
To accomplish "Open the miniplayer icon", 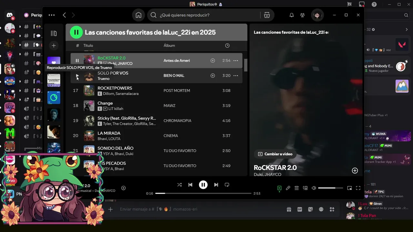I will pyautogui.click(x=349, y=188).
